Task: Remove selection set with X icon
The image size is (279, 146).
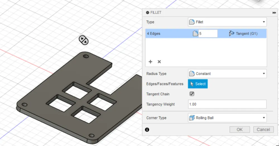Action: coord(159,62)
